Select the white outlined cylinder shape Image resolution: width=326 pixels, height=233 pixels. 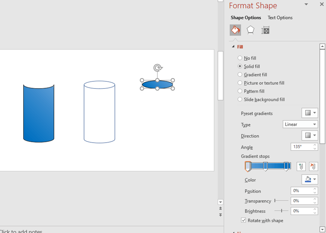point(99,112)
